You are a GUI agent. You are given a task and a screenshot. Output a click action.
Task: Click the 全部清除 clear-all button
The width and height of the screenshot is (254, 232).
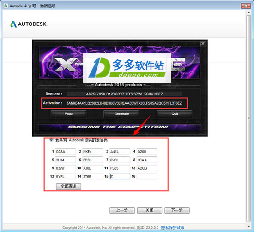[68, 186]
